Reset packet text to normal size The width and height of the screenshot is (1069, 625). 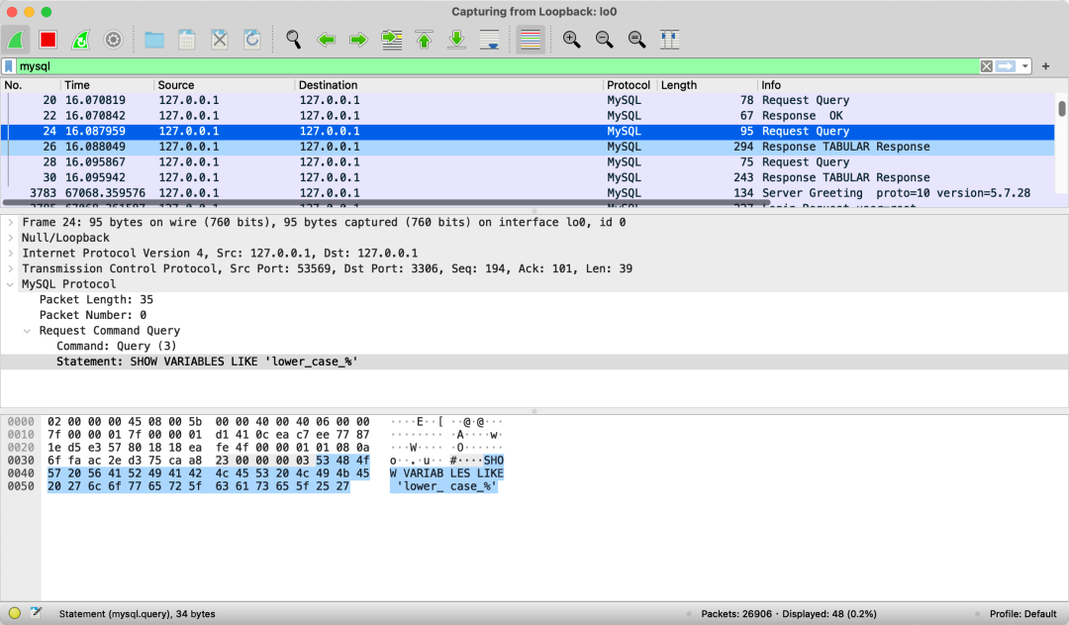point(636,40)
